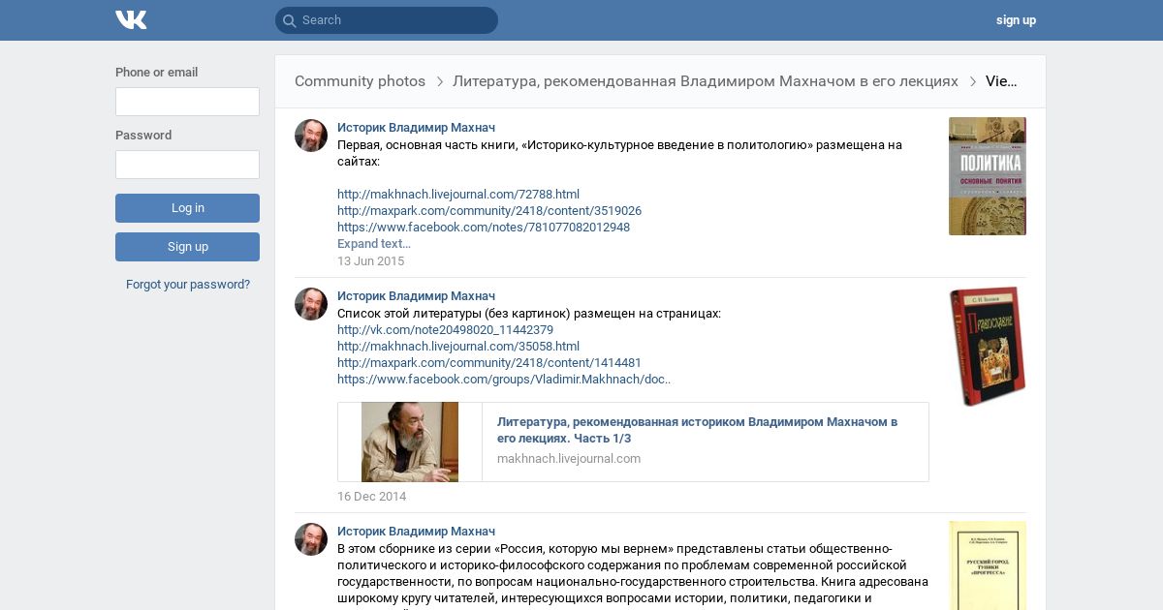Click breadcrumb chevron before Vie...
1163x610 pixels.
click(973, 82)
